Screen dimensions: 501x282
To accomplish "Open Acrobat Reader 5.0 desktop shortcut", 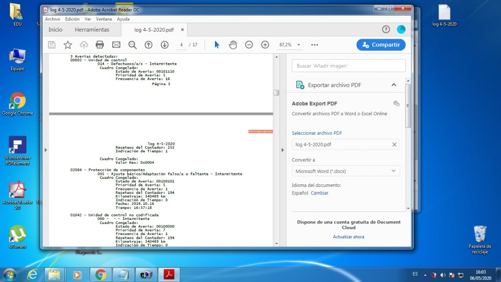I will tap(17, 195).
